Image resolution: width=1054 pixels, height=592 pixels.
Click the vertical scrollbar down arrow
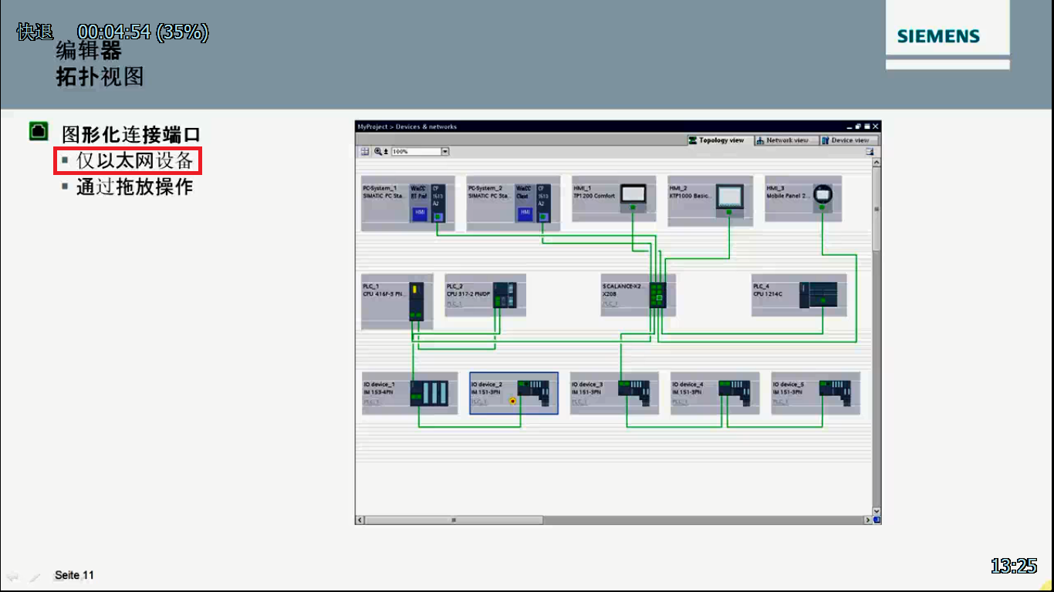click(877, 510)
